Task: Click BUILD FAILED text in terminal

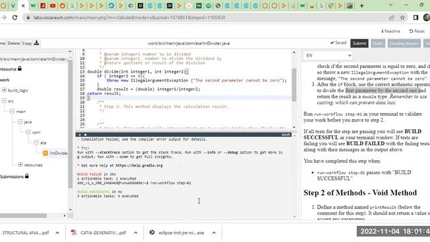Action: 89,174
